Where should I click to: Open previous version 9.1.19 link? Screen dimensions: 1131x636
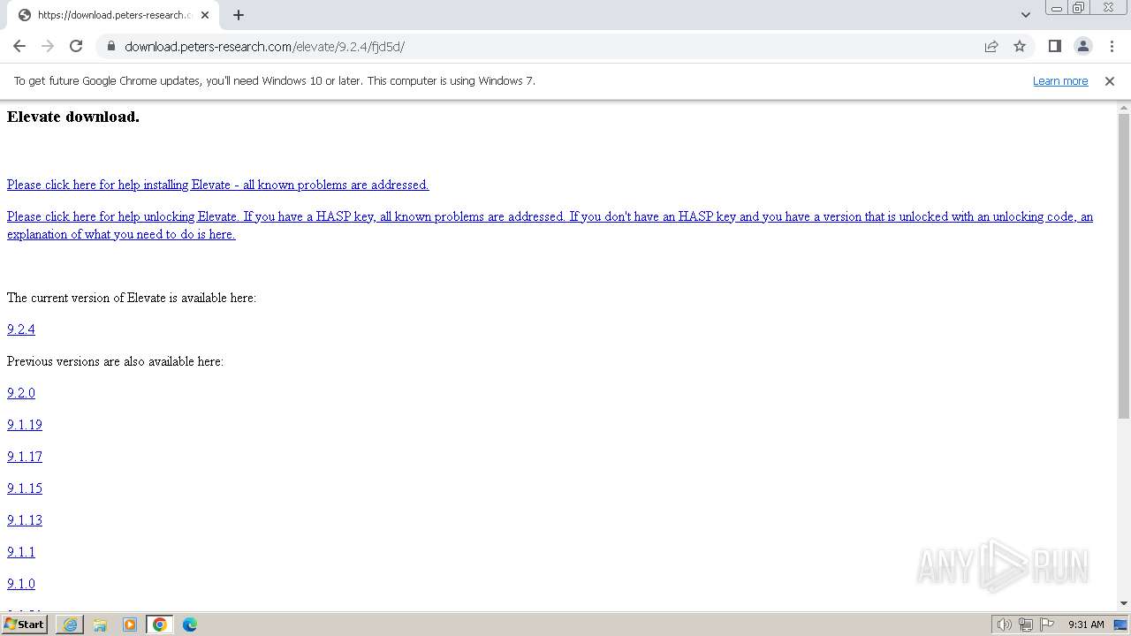point(25,425)
